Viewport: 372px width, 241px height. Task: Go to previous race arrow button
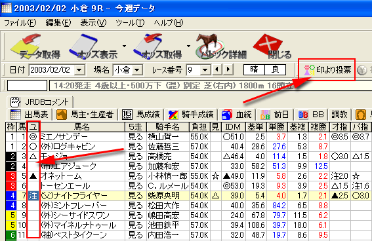217,69
